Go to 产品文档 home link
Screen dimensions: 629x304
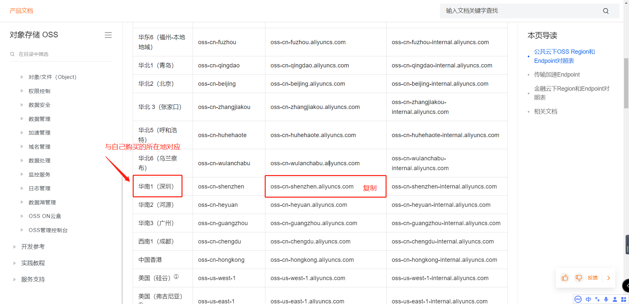(21, 11)
